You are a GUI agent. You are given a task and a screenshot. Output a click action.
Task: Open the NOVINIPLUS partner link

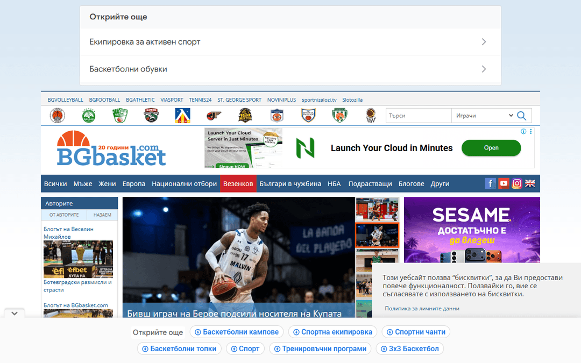tap(281, 100)
